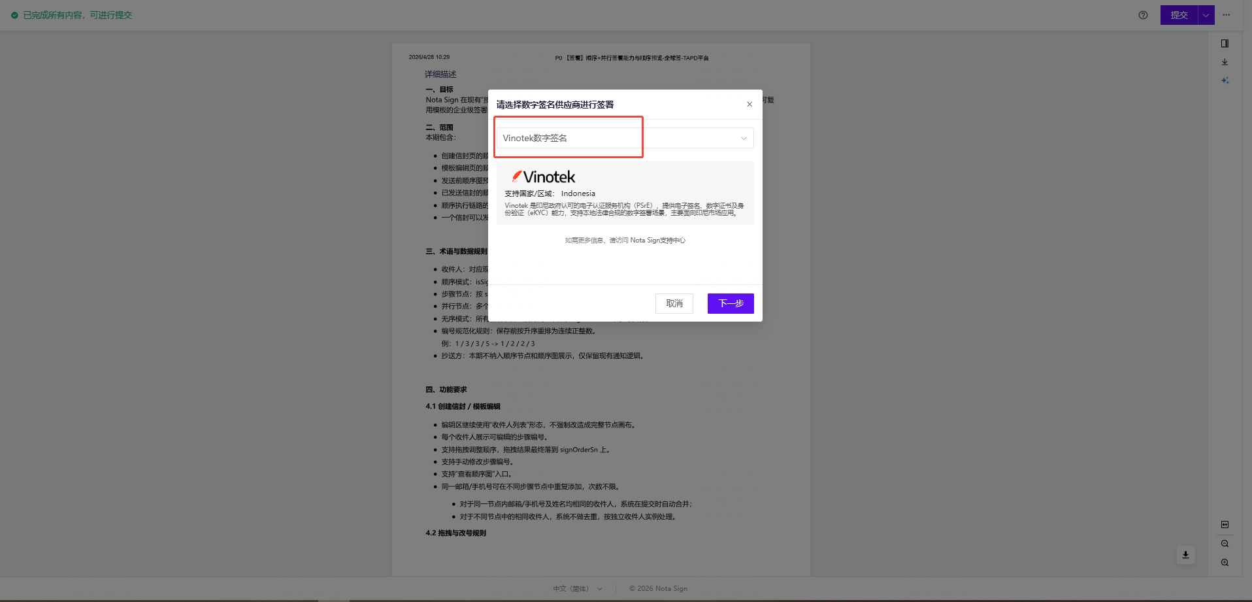Image resolution: width=1252 pixels, height=602 pixels.
Task: Expand the arrow next to 提交
Action: (1206, 15)
